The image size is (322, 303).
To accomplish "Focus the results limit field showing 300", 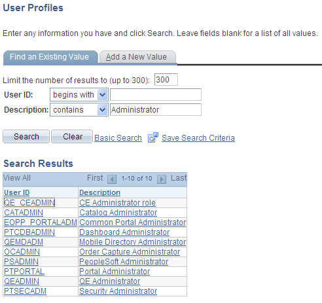I will 166,80.
